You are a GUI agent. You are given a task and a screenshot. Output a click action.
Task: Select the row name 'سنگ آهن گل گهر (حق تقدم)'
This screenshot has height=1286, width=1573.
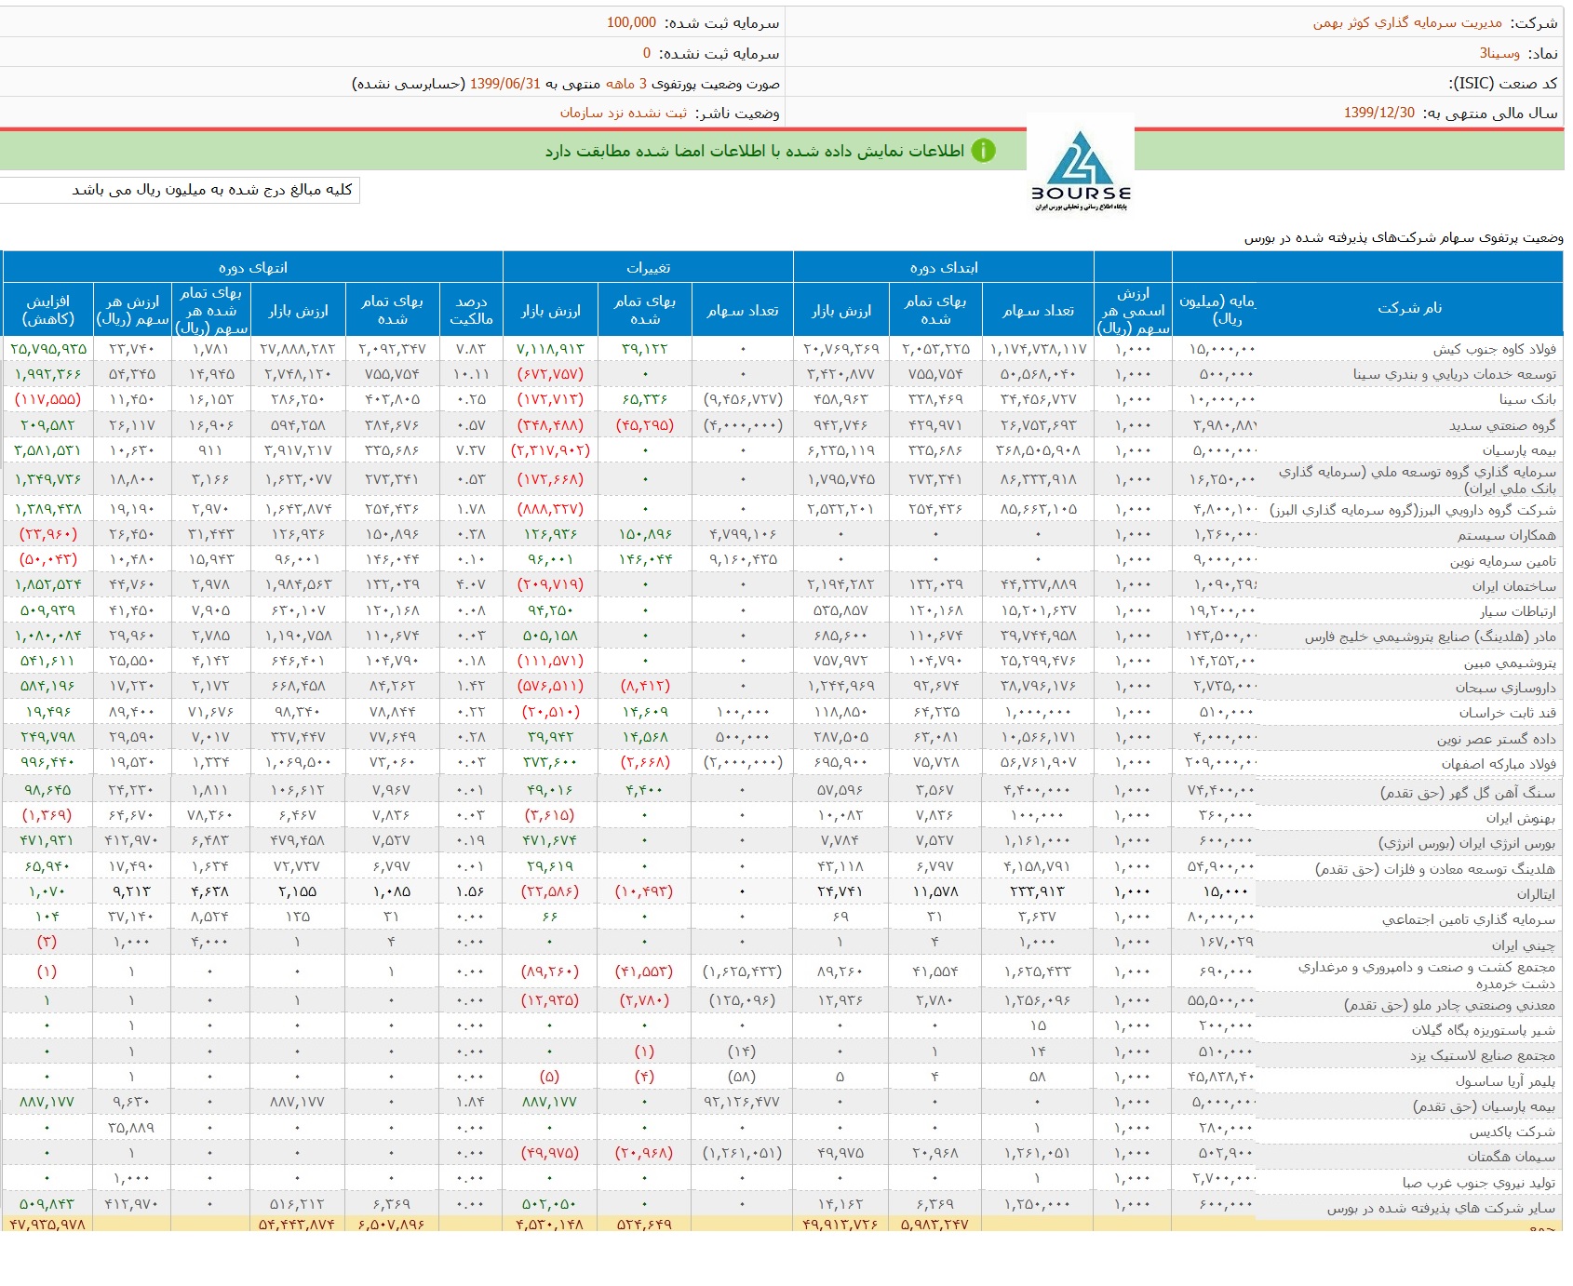[1467, 793]
